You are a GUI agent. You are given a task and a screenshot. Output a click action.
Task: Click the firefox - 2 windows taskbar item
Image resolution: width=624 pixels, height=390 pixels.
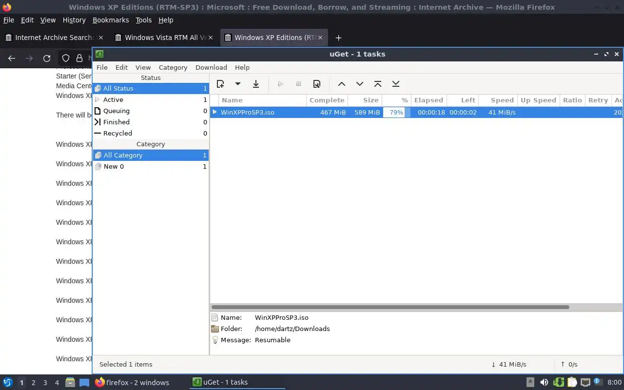(x=132, y=382)
